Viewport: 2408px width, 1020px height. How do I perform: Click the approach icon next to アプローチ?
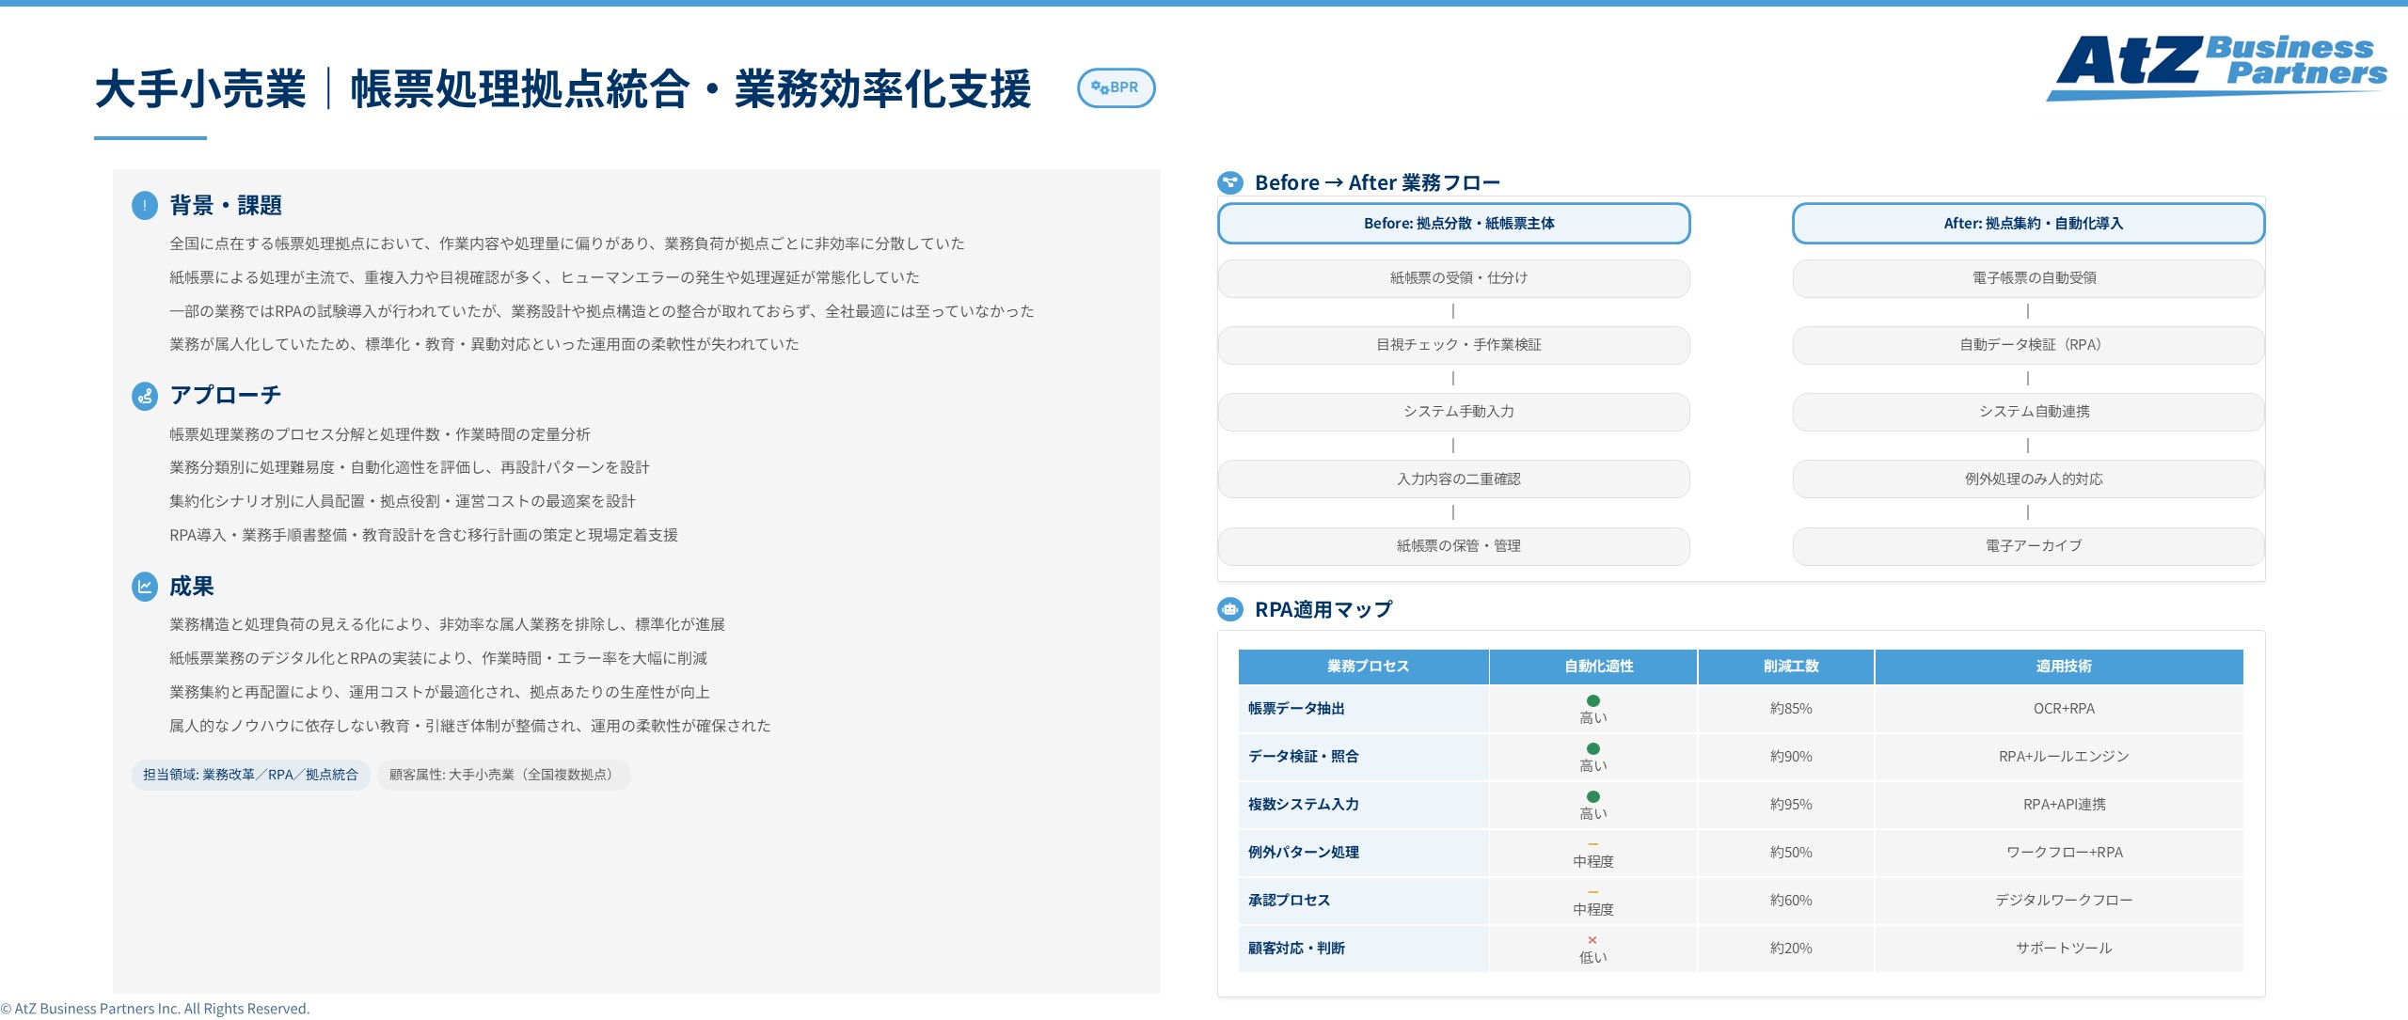(x=144, y=396)
